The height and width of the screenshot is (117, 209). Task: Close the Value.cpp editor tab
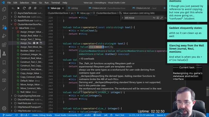63,8
